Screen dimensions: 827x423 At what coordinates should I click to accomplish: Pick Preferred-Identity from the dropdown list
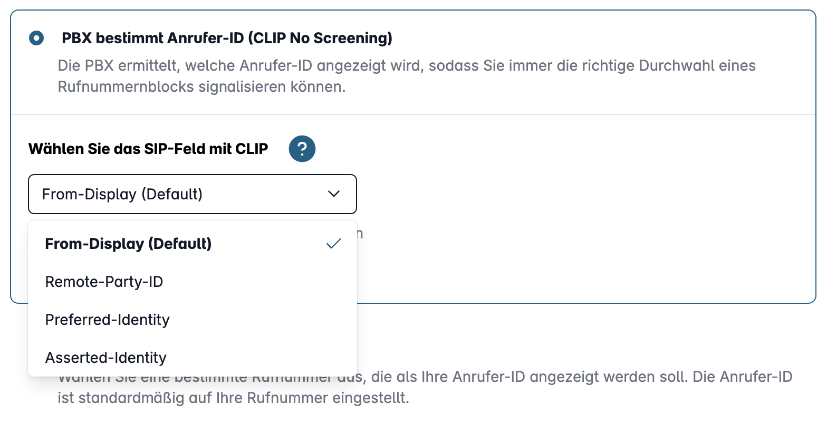click(193, 320)
